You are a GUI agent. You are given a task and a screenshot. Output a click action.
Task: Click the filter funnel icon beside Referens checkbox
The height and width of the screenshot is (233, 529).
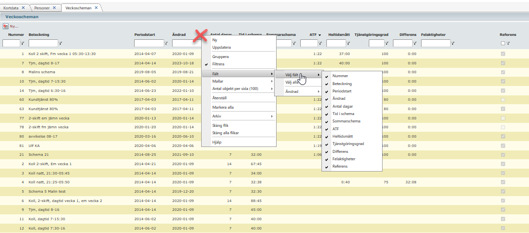pos(508,43)
